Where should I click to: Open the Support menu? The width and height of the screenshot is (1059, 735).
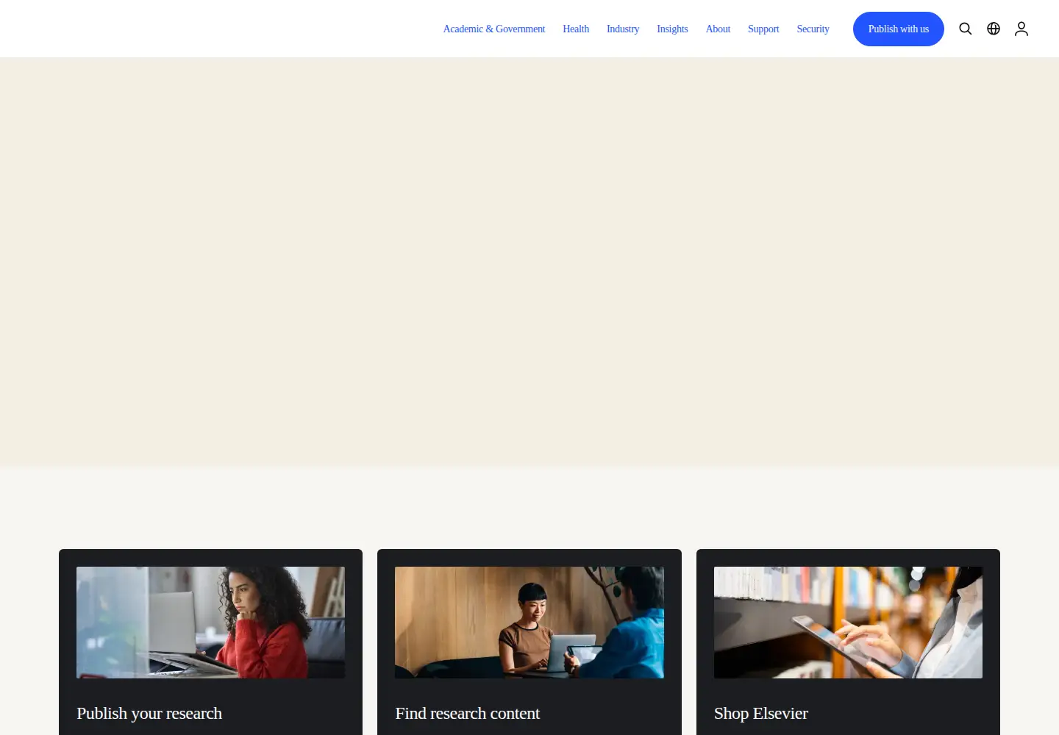click(763, 29)
